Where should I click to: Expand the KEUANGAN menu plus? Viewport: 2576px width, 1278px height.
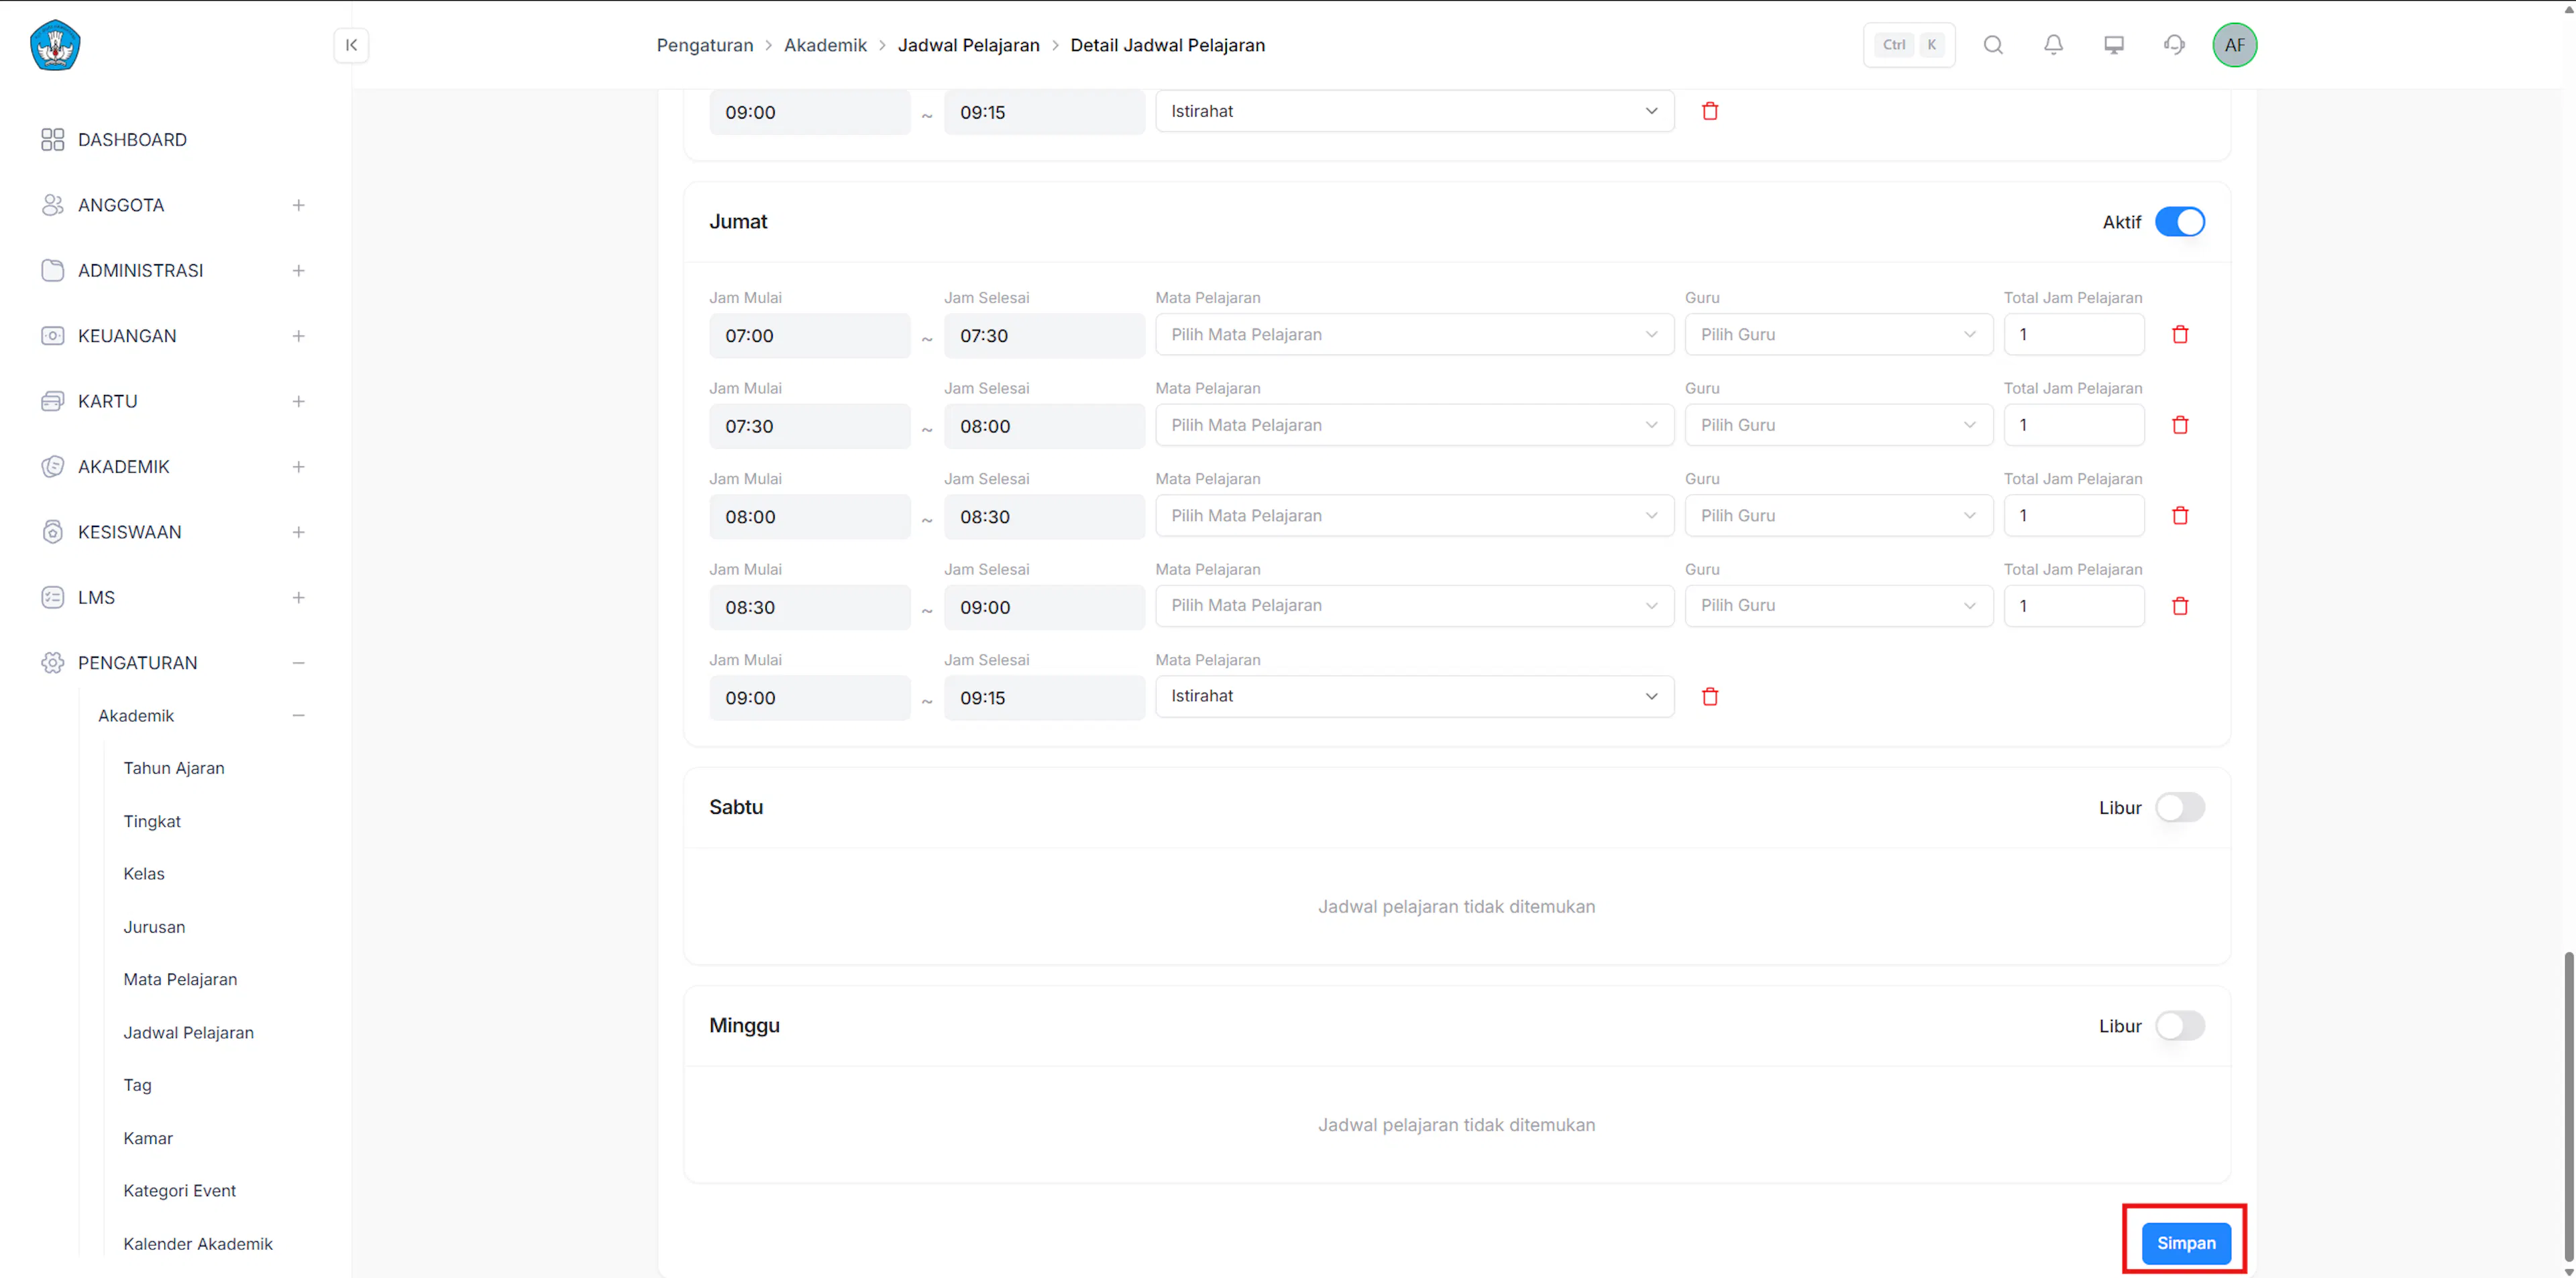[298, 336]
